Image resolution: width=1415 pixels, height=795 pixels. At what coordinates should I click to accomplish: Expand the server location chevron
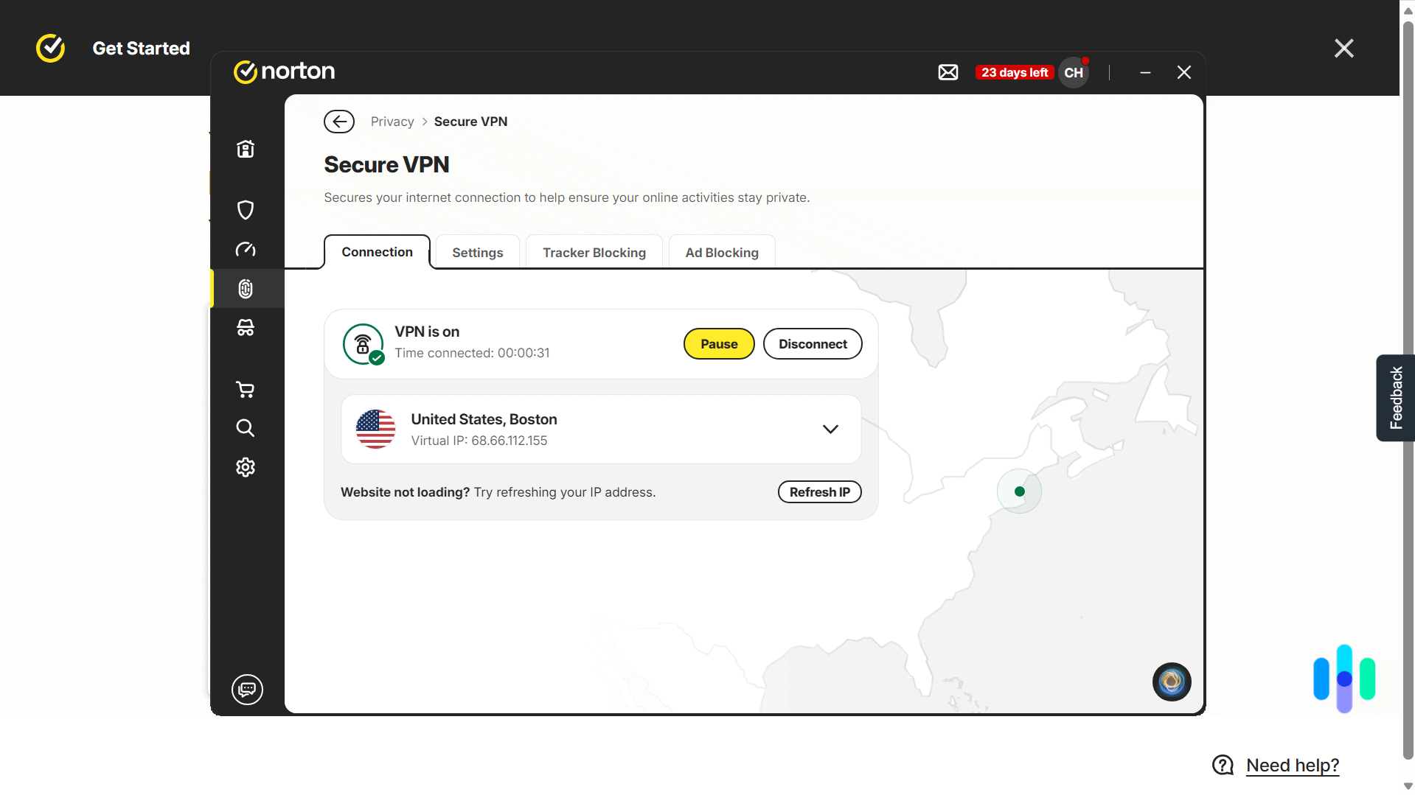tap(830, 430)
